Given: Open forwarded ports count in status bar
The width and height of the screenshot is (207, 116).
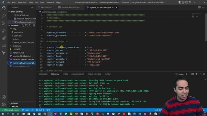Looking at the screenshot, I should [x=48, y=110].
